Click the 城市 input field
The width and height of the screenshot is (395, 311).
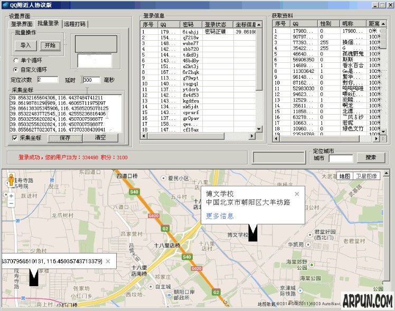pyautogui.click(x=341, y=158)
